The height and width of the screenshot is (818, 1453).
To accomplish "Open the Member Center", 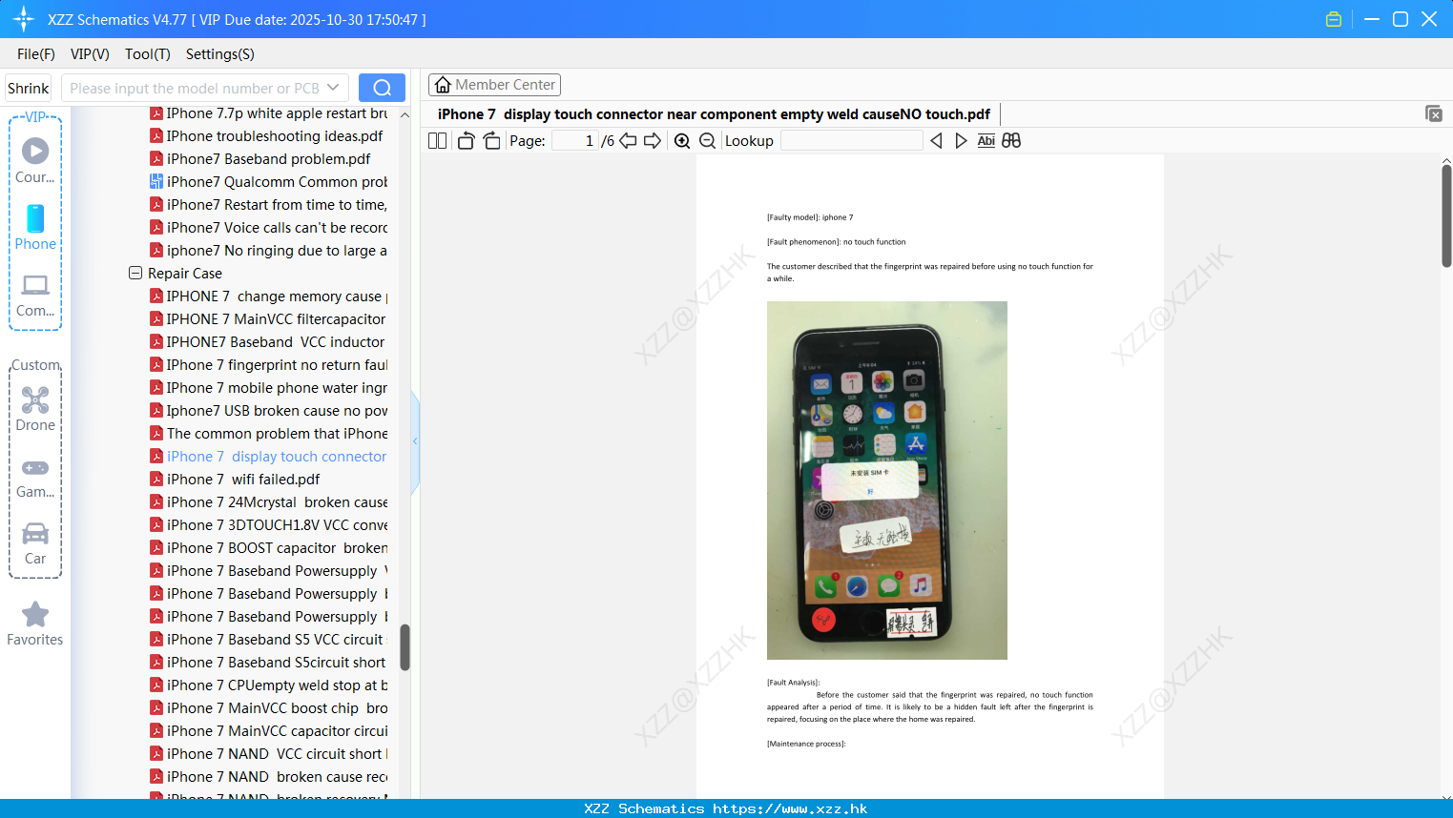I will pyautogui.click(x=494, y=85).
